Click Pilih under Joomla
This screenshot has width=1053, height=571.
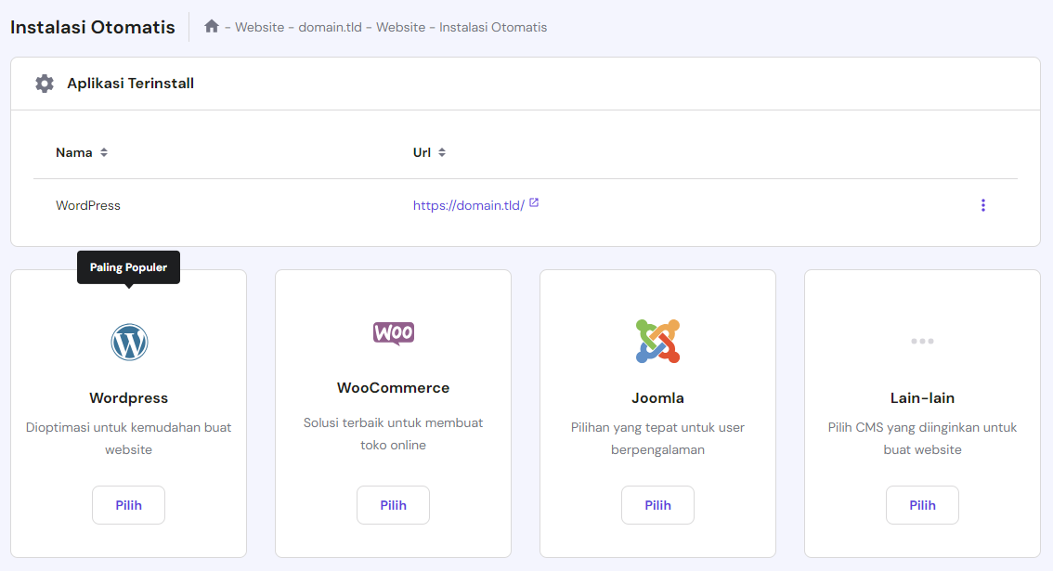click(657, 504)
